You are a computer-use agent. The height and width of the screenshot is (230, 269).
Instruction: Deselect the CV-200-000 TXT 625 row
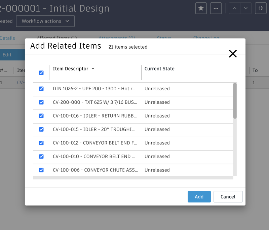pyautogui.click(x=41, y=102)
